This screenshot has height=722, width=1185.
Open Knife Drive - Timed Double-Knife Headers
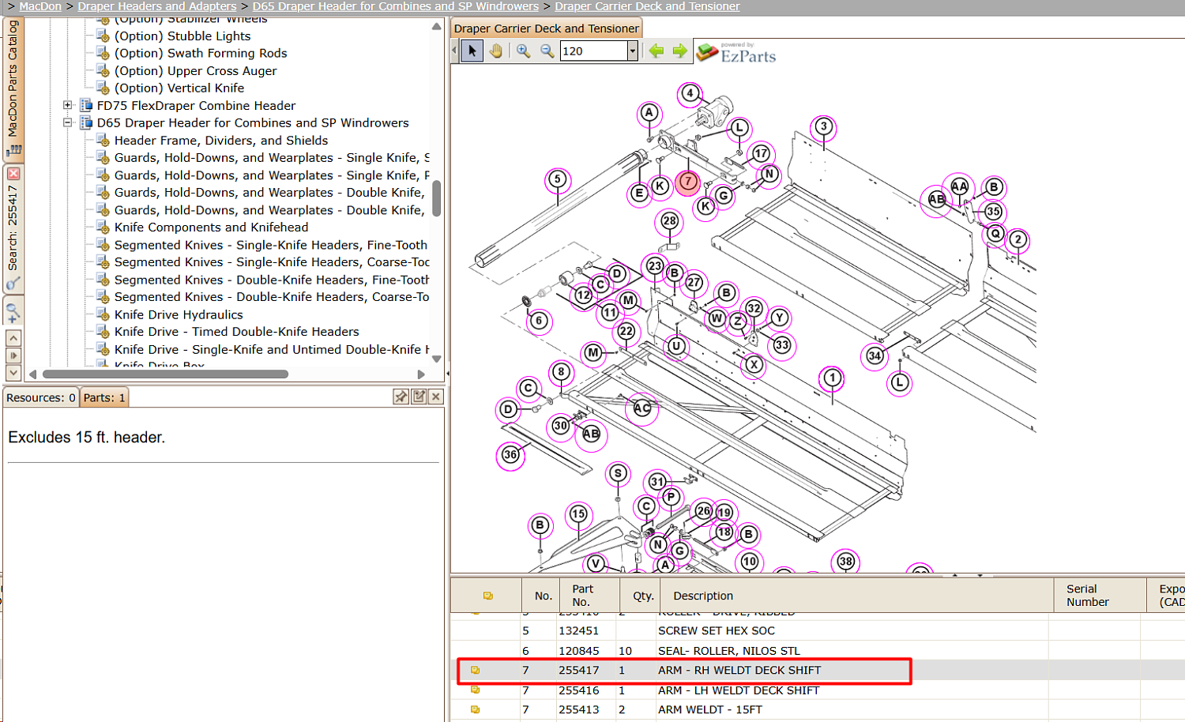click(x=237, y=332)
